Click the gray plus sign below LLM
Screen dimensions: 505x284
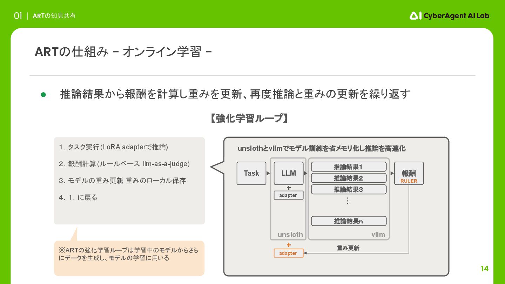tap(289, 188)
